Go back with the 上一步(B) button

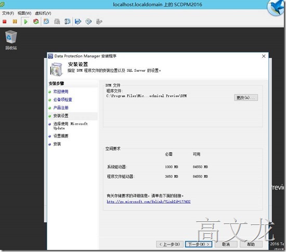(x=170, y=244)
